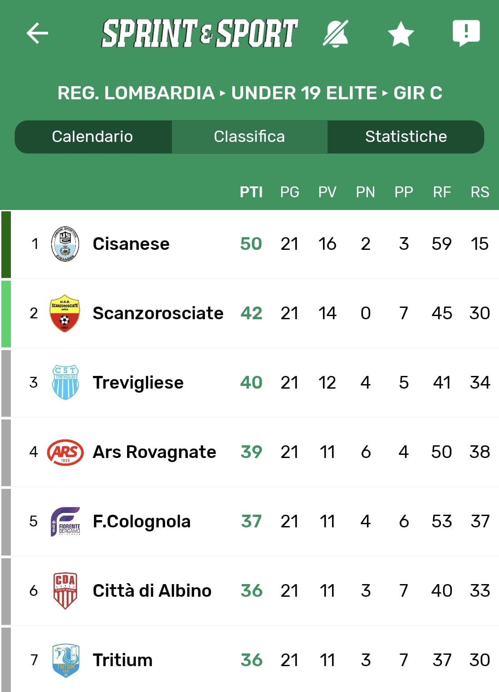Open the Cisanese club crest
499x692 pixels.
pos(65,244)
